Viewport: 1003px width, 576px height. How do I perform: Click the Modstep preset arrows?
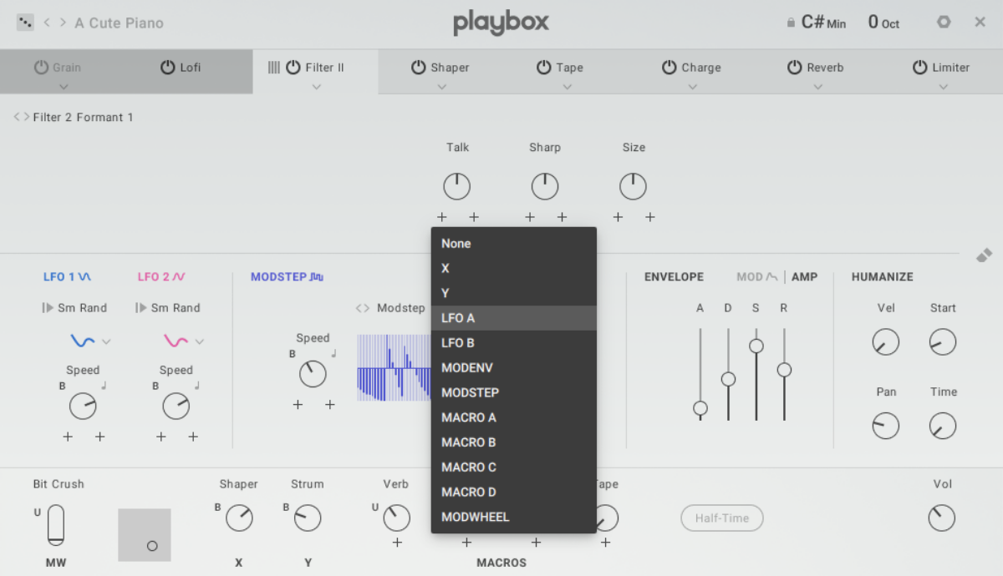click(363, 308)
